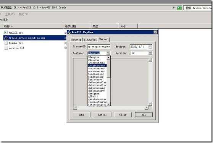Select gdbedit in the Feature list
This screenshot has height=143, width=213.
(97, 96)
